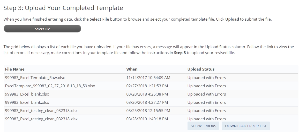Click the 03/25/2018 12:15:55 PM timestamp
299x137 pixels.
pyautogui.click(x=148, y=110)
